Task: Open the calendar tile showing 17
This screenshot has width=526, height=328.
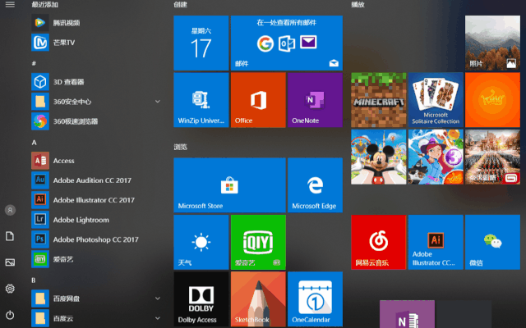Action: pyautogui.click(x=201, y=43)
